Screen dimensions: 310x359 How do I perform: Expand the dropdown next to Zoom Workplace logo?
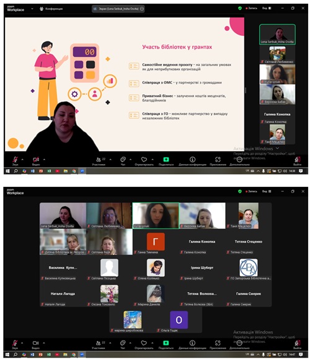pyautogui.click(x=32, y=9)
